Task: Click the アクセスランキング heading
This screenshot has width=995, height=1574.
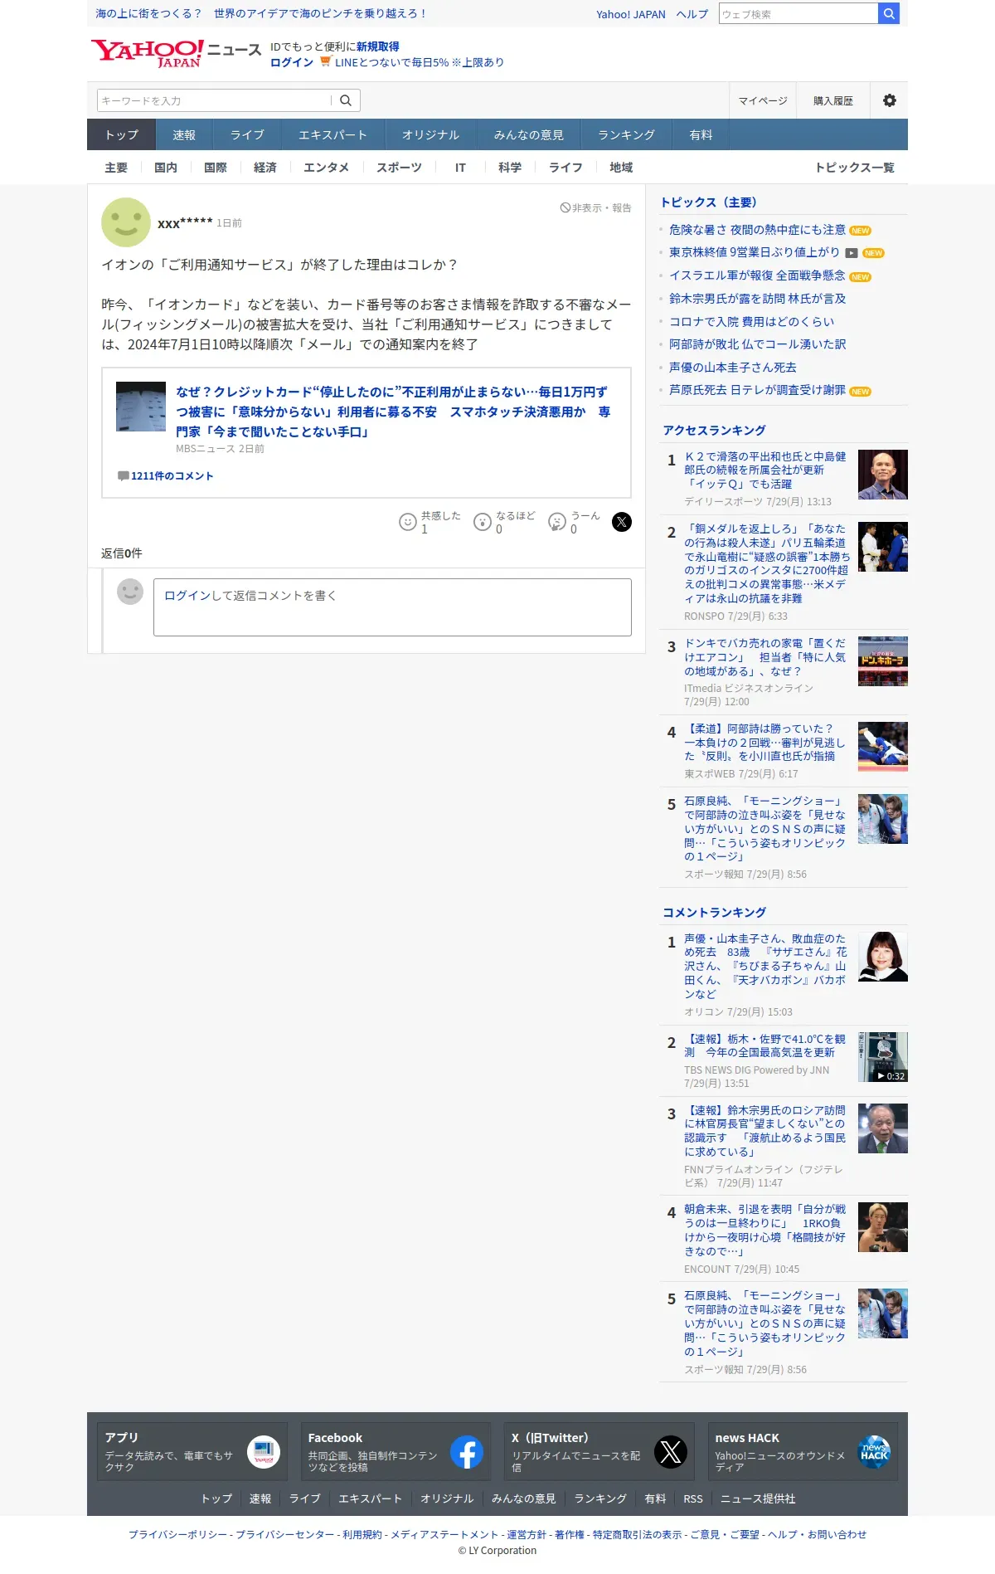Action: (714, 431)
